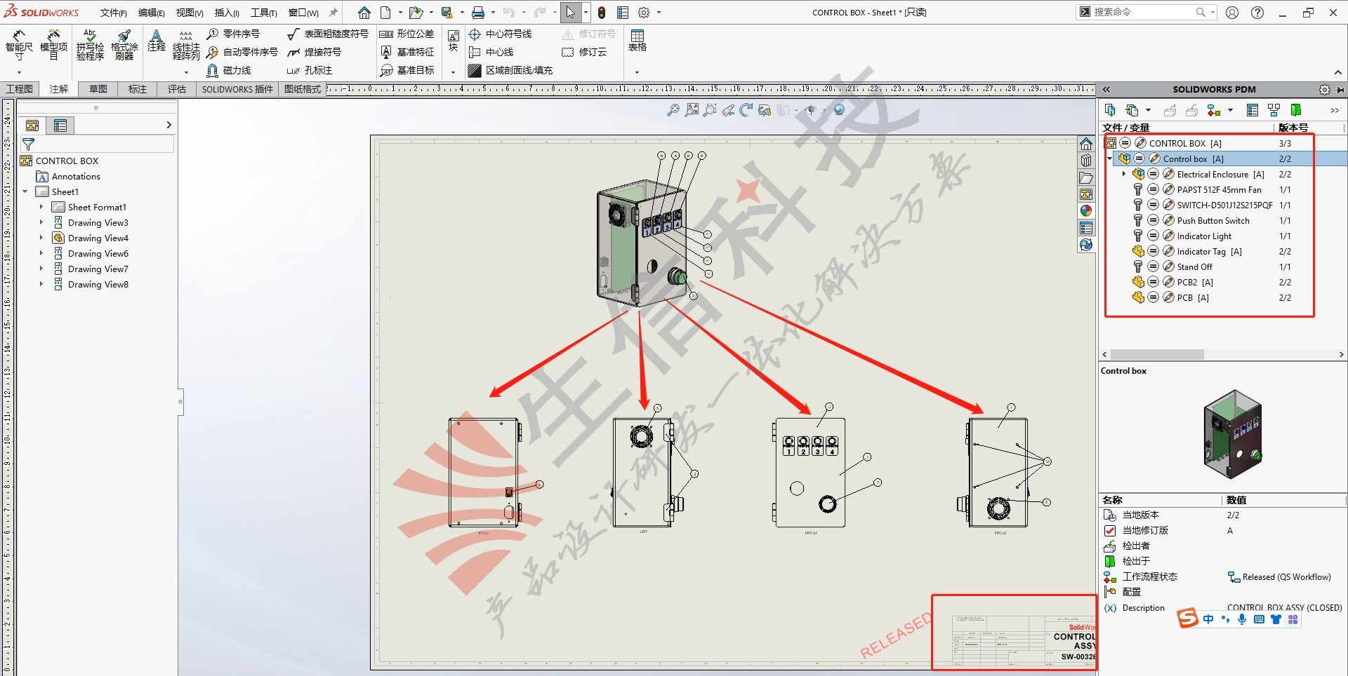The width and height of the screenshot is (1348, 676).
Task: Open the Area Hatch/Fill (区域剖面线/填充) tool
Action: pyautogui.click(x=510, y=70)
